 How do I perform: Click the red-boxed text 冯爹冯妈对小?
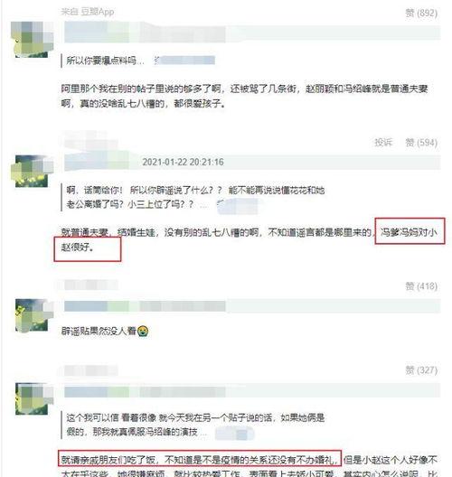[410, 232]
